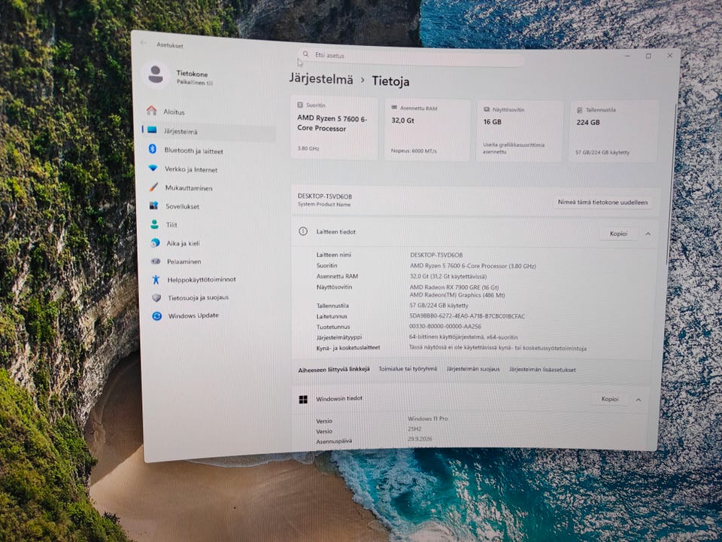Click the Aika ja kieli globe icon

pos(155,242)
